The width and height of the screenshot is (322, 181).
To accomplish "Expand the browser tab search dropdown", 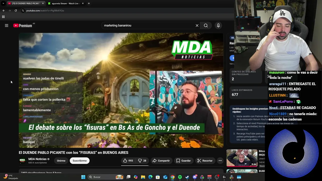I will (x=3, y=3).
